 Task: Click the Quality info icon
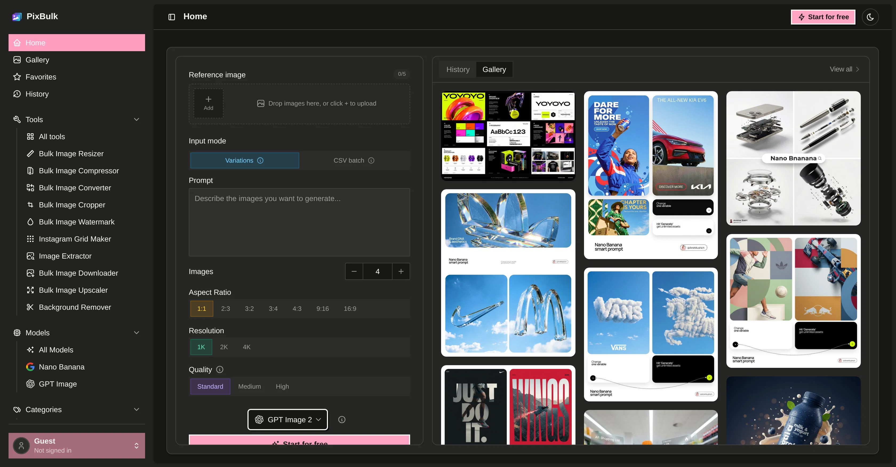(220, 369)
